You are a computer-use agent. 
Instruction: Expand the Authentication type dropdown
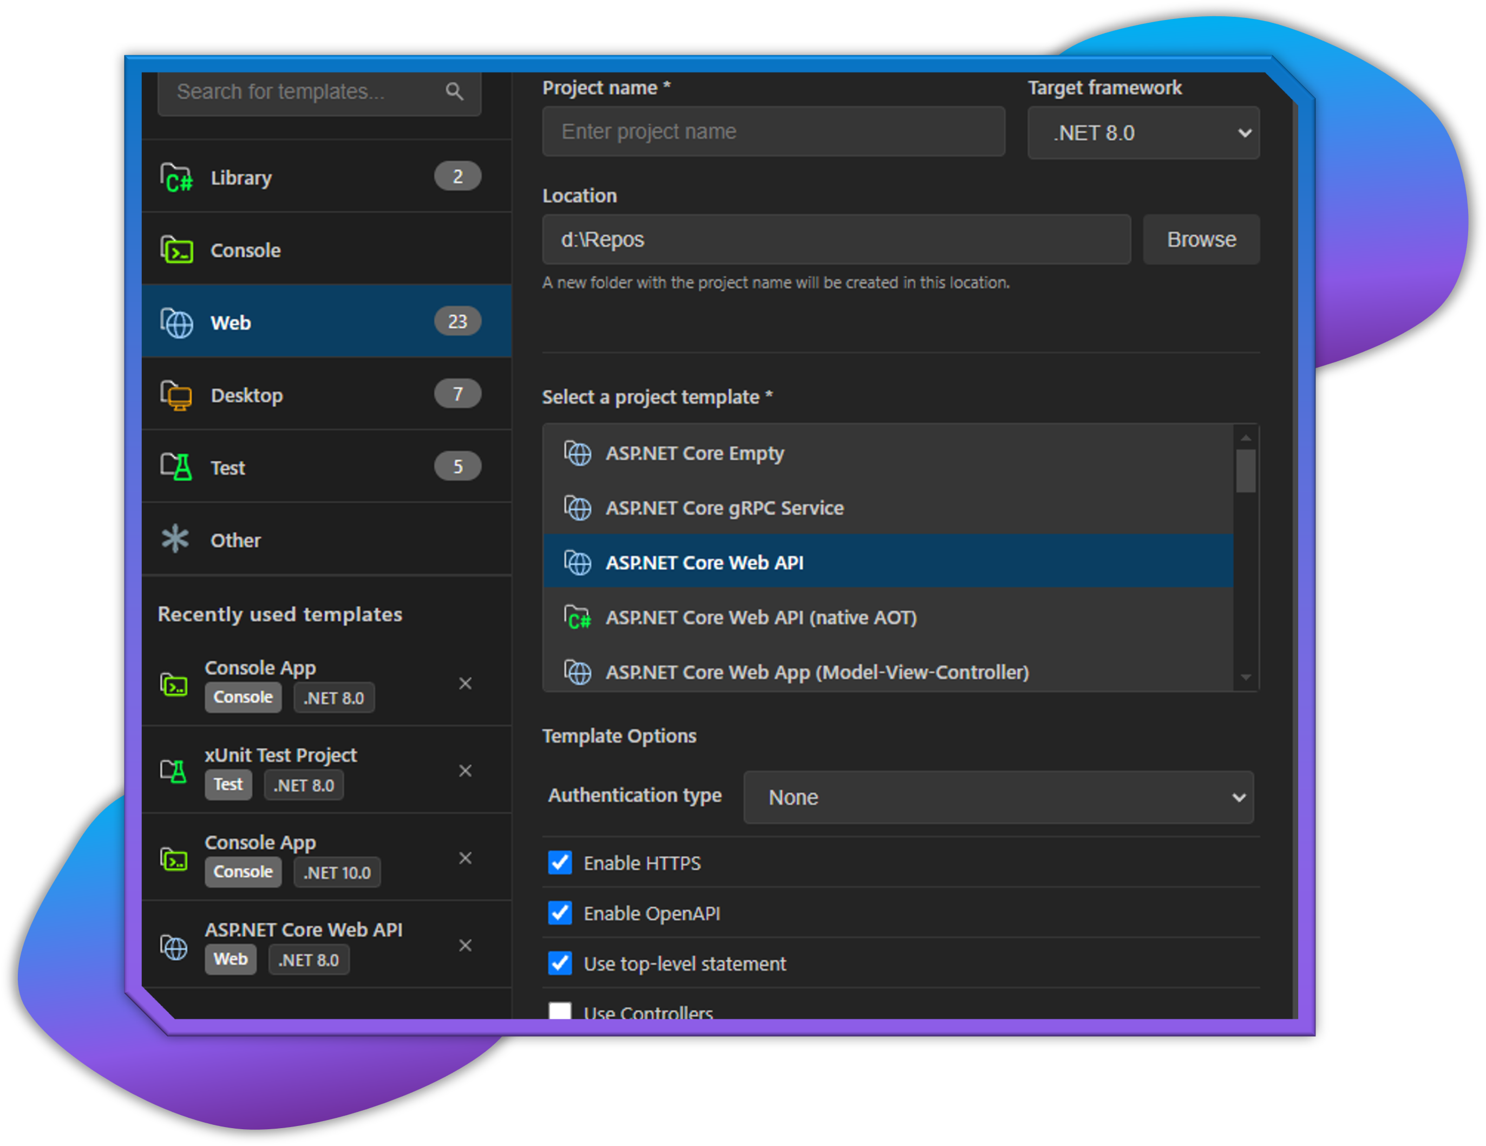[998, 798]
